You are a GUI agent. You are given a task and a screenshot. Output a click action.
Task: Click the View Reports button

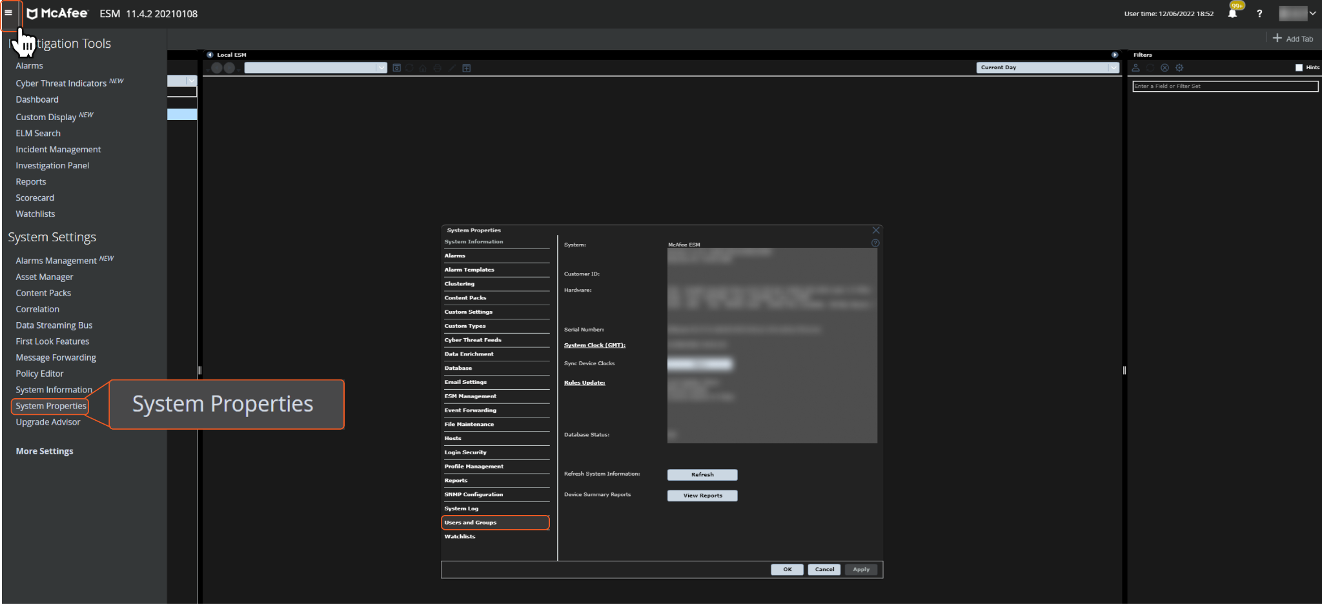(702, 496)
